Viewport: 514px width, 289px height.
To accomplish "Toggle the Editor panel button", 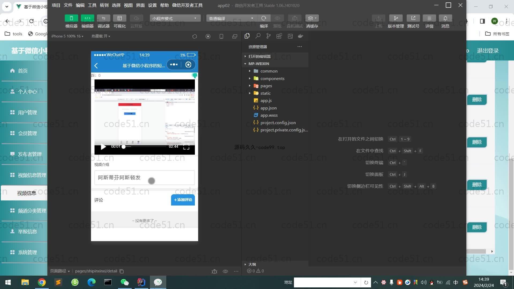I will coord(87,18).
